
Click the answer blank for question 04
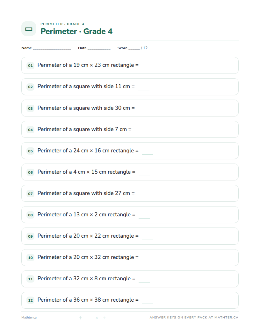click(x=141, y=130)
